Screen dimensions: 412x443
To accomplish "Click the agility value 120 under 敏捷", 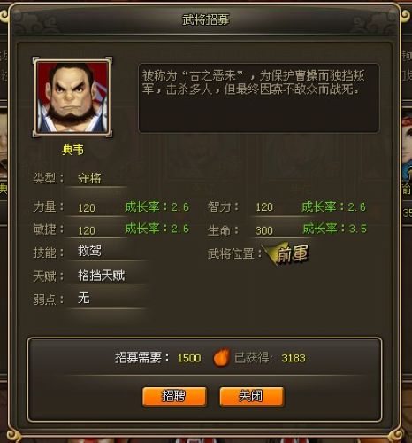I will point(87,230).
